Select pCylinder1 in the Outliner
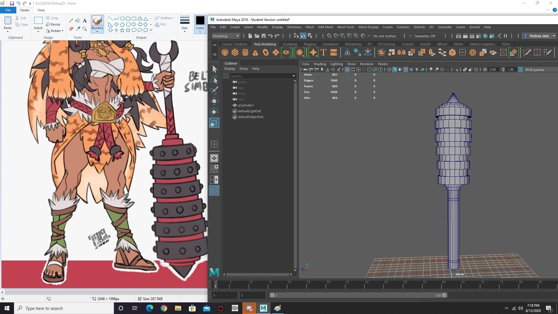Screen dimensions: 558x314 pyautogui.click(x=246, y=105)
